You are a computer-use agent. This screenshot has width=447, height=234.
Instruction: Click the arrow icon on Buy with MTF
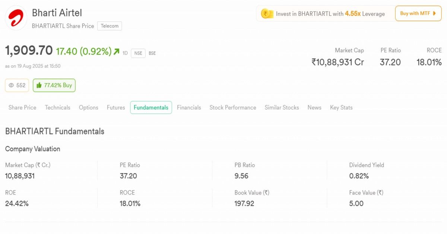click(x=434, y=13)
